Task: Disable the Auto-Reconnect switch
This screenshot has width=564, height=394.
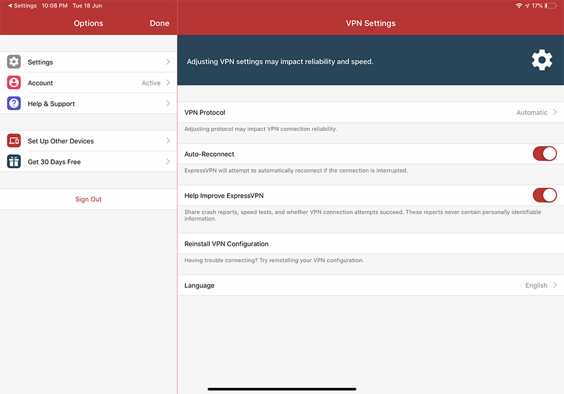Action: point(545,154)
